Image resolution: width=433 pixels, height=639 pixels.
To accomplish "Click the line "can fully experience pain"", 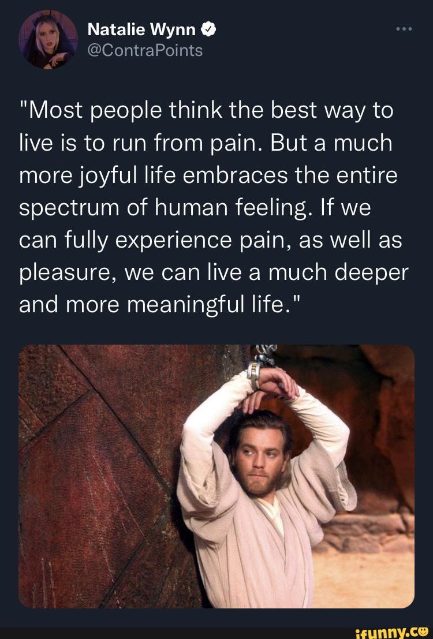I will tap(210, 241).
